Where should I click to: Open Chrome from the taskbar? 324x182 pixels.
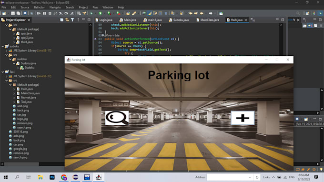(64, 177)
